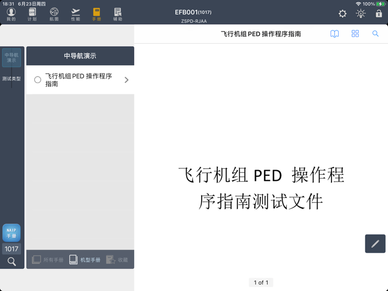Switch to 所有手册 tab
Image resolution: width=388 pixels, height=291 pixels.
(48, 260)
